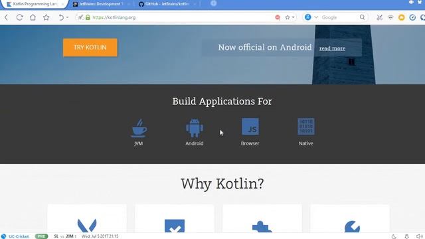Click the Browser label

[250, 143]
